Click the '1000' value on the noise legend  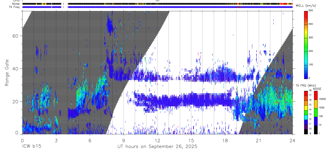(x=321, y=107)
